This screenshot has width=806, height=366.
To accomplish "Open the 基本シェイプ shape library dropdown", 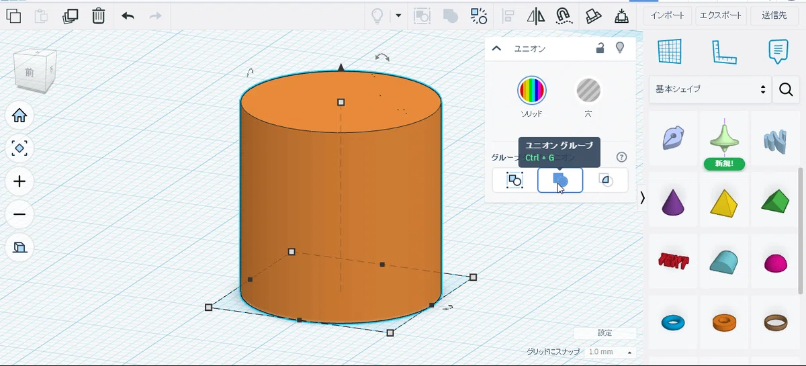I will (x=709, y=89).
